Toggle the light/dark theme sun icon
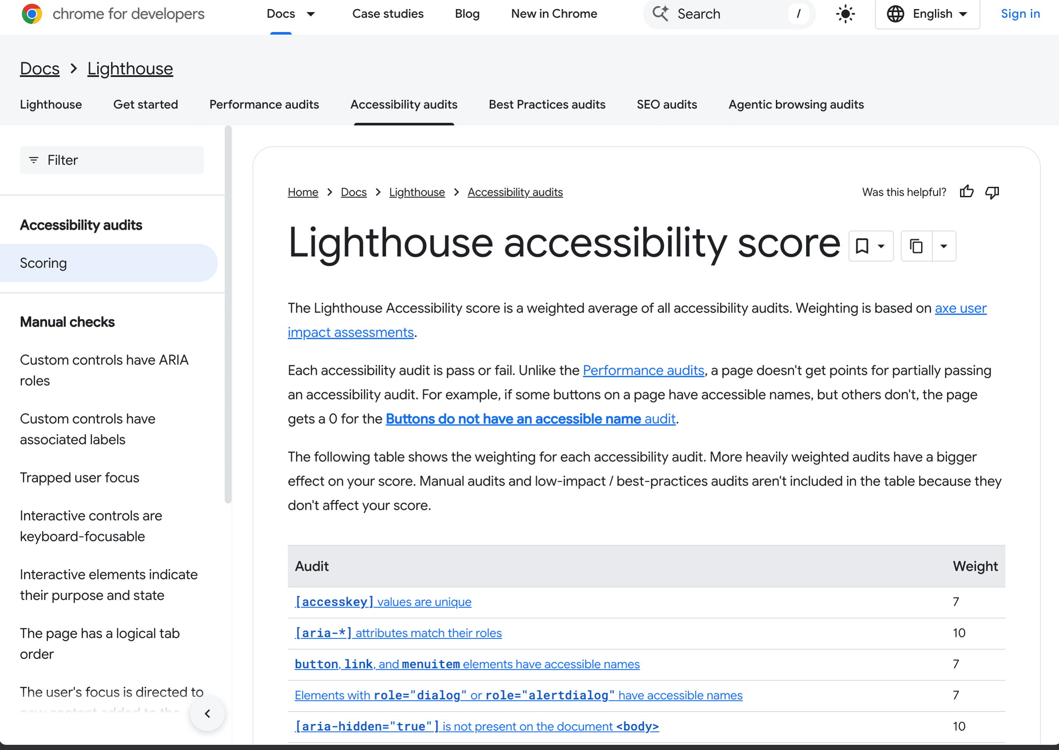The width and height of the screenshot is (1059, 750). coord(845,14)
